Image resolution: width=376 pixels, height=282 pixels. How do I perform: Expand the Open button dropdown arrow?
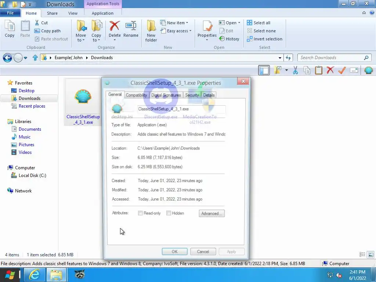(239, 23)
